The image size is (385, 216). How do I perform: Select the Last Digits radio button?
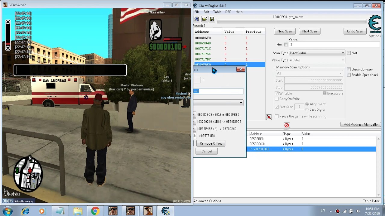[x=307, y=109]
